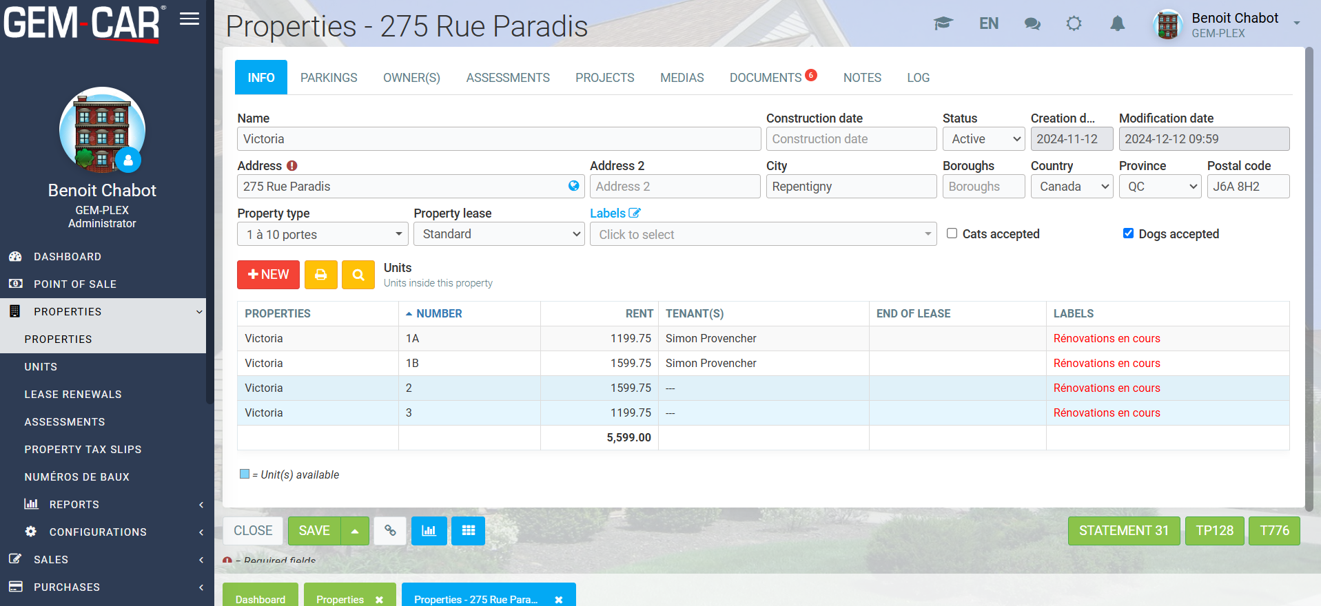The height and width of the screenshot is (606, 1321).
Task: Click the green SAVE button
Action: 314,531
